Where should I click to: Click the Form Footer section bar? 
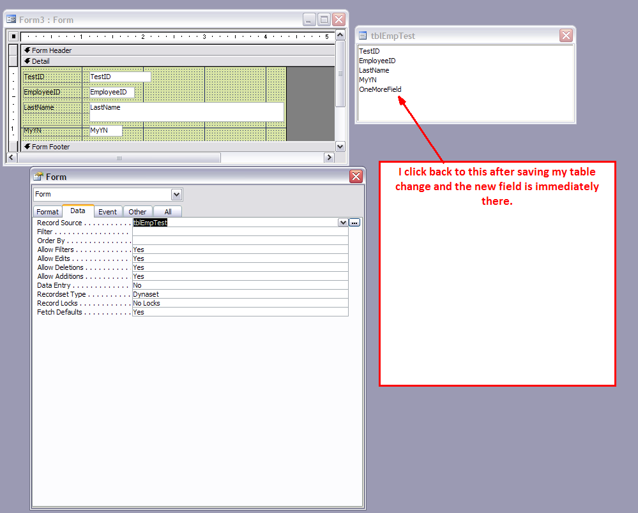click(x=178, y=147)
